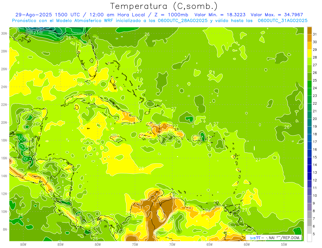Select the date text 29-Ago-2025 1500 UTC

[x=47, y=15]
